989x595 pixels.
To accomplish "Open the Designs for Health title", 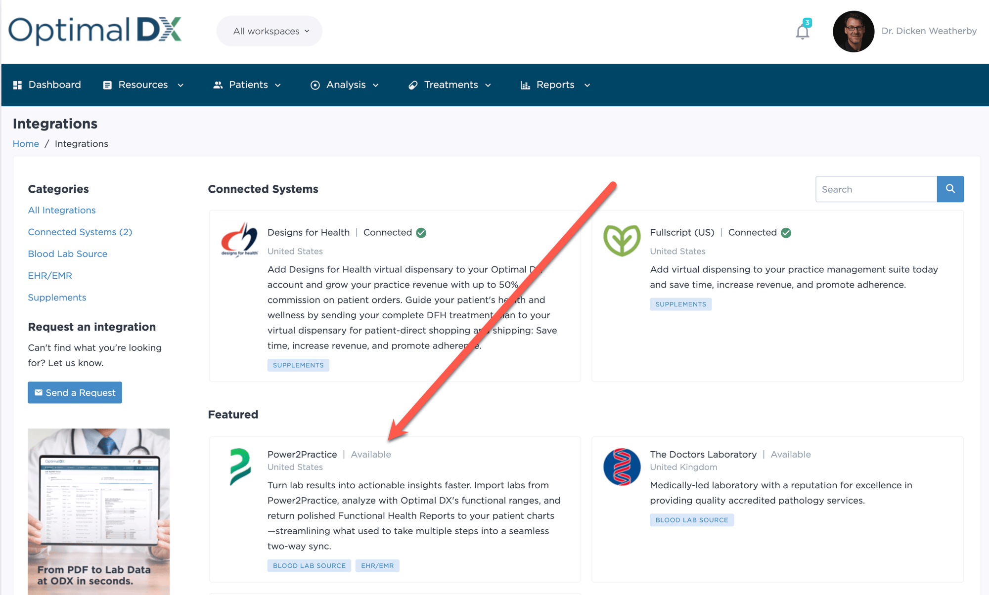I will [x=309, y=232].
